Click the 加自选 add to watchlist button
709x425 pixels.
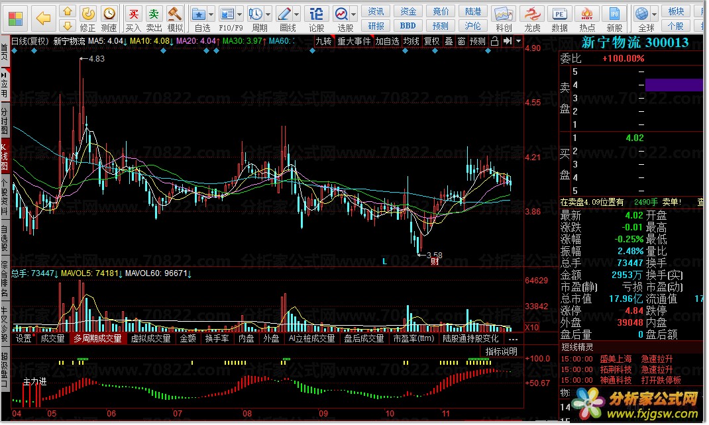[387, 41]
